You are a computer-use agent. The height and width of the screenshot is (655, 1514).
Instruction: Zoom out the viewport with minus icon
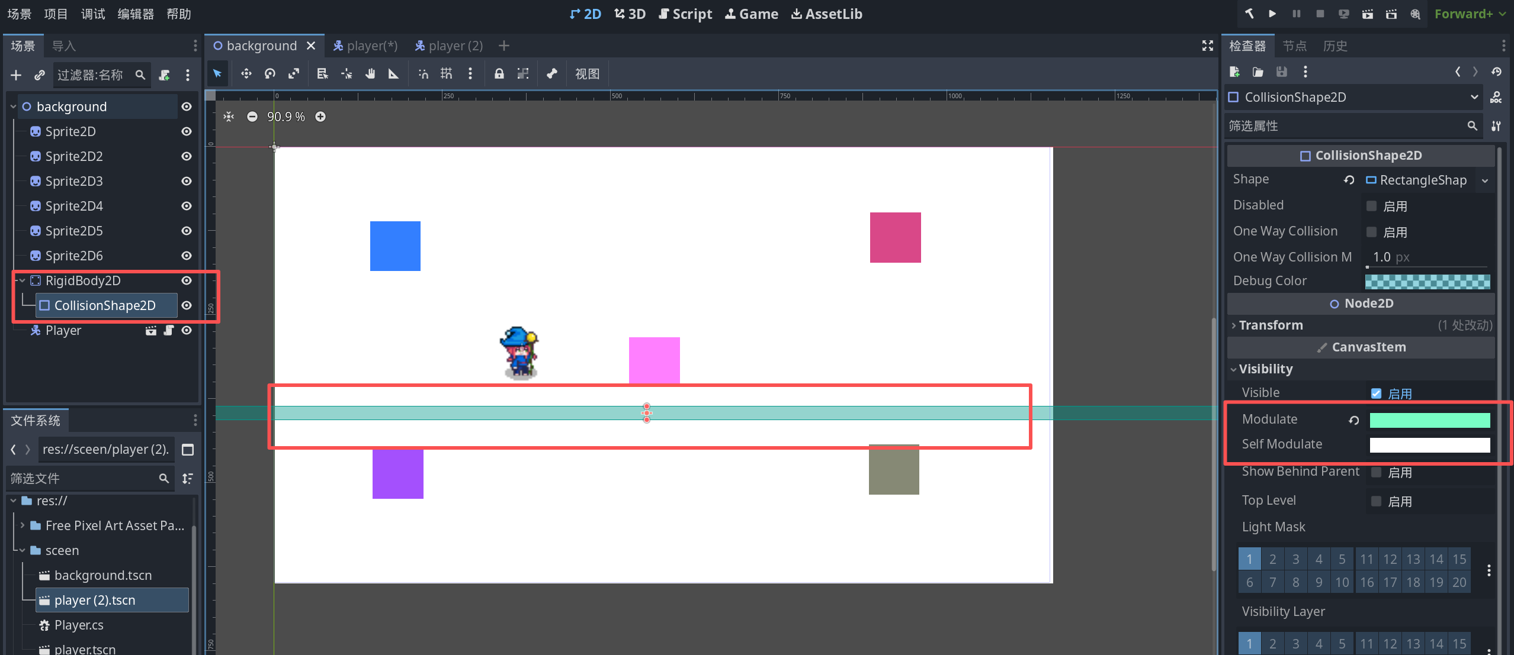click(252, 117)
